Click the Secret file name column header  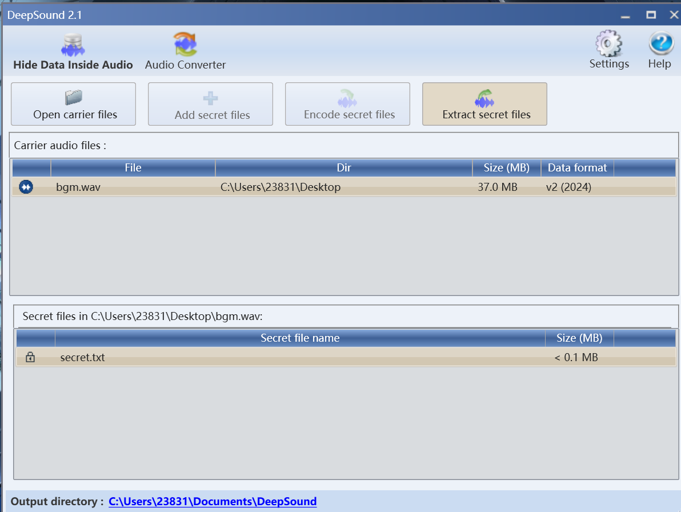[300, 338]
